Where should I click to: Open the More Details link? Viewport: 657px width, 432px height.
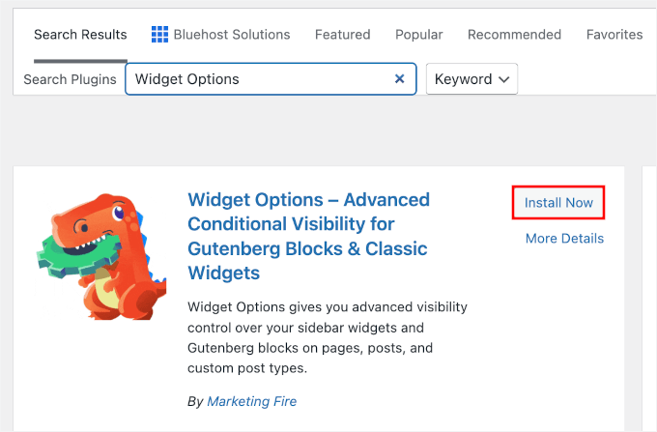point(564,239)
